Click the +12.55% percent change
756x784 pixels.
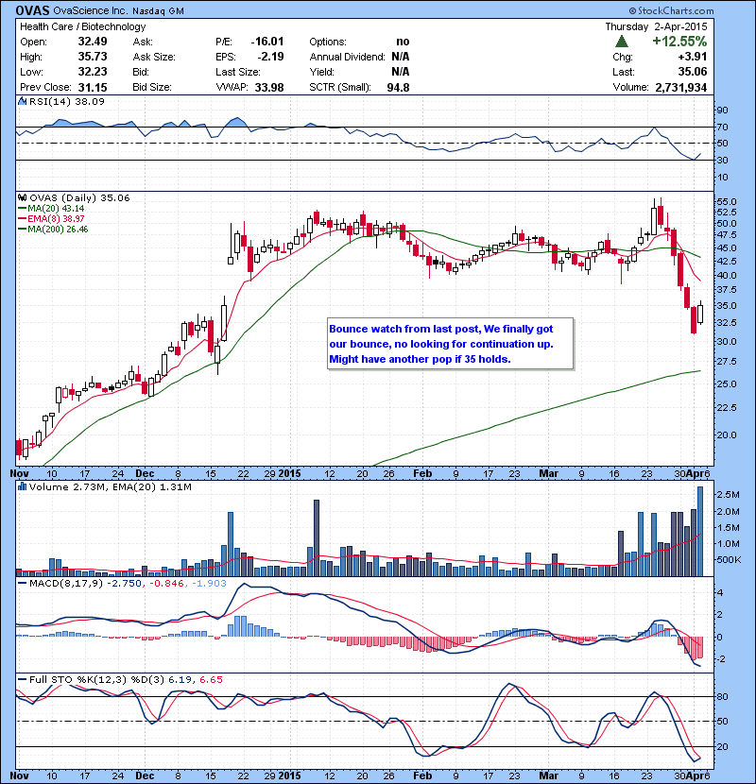point(679,41)
